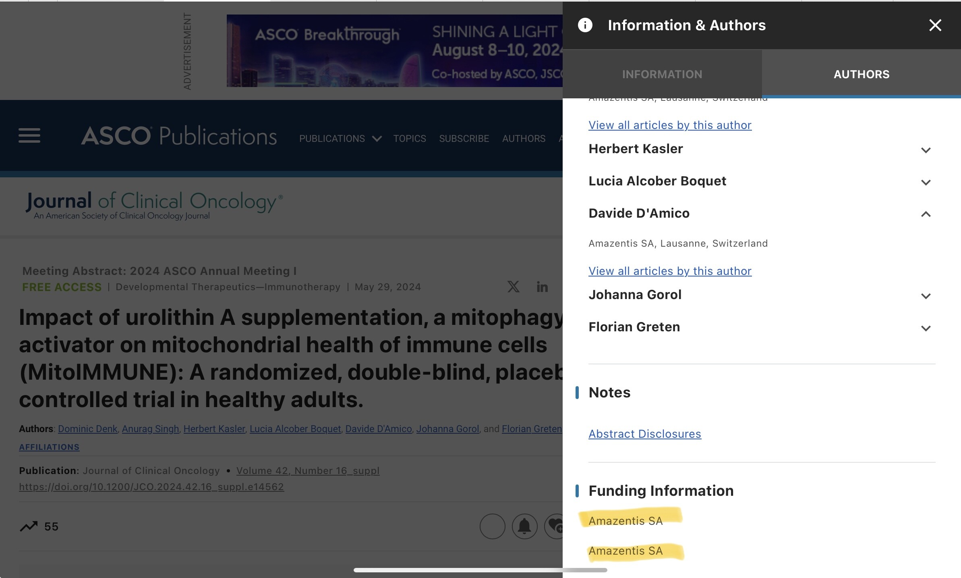Viewport: 961px width, 578px height.
Task: Open the AFFILIATIONS link
Action: [49, 447]
